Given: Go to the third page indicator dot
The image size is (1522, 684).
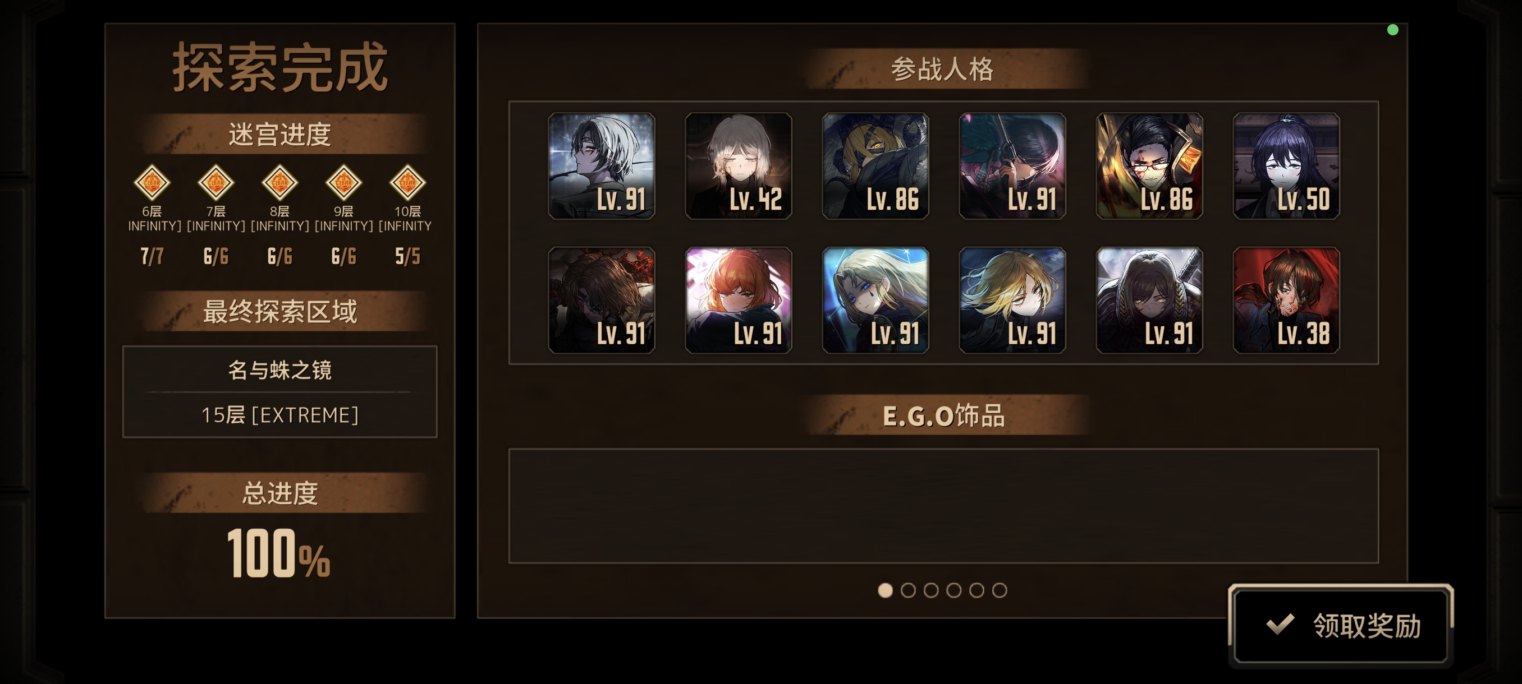Looking at the screenshot, I should (931, 590).
